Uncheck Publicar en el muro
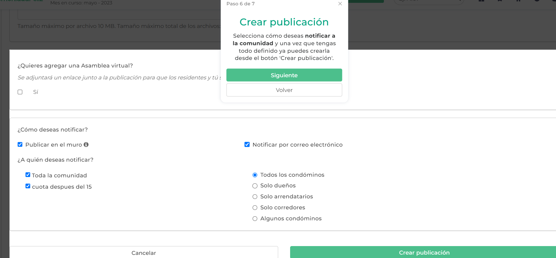 pos(20,144)
